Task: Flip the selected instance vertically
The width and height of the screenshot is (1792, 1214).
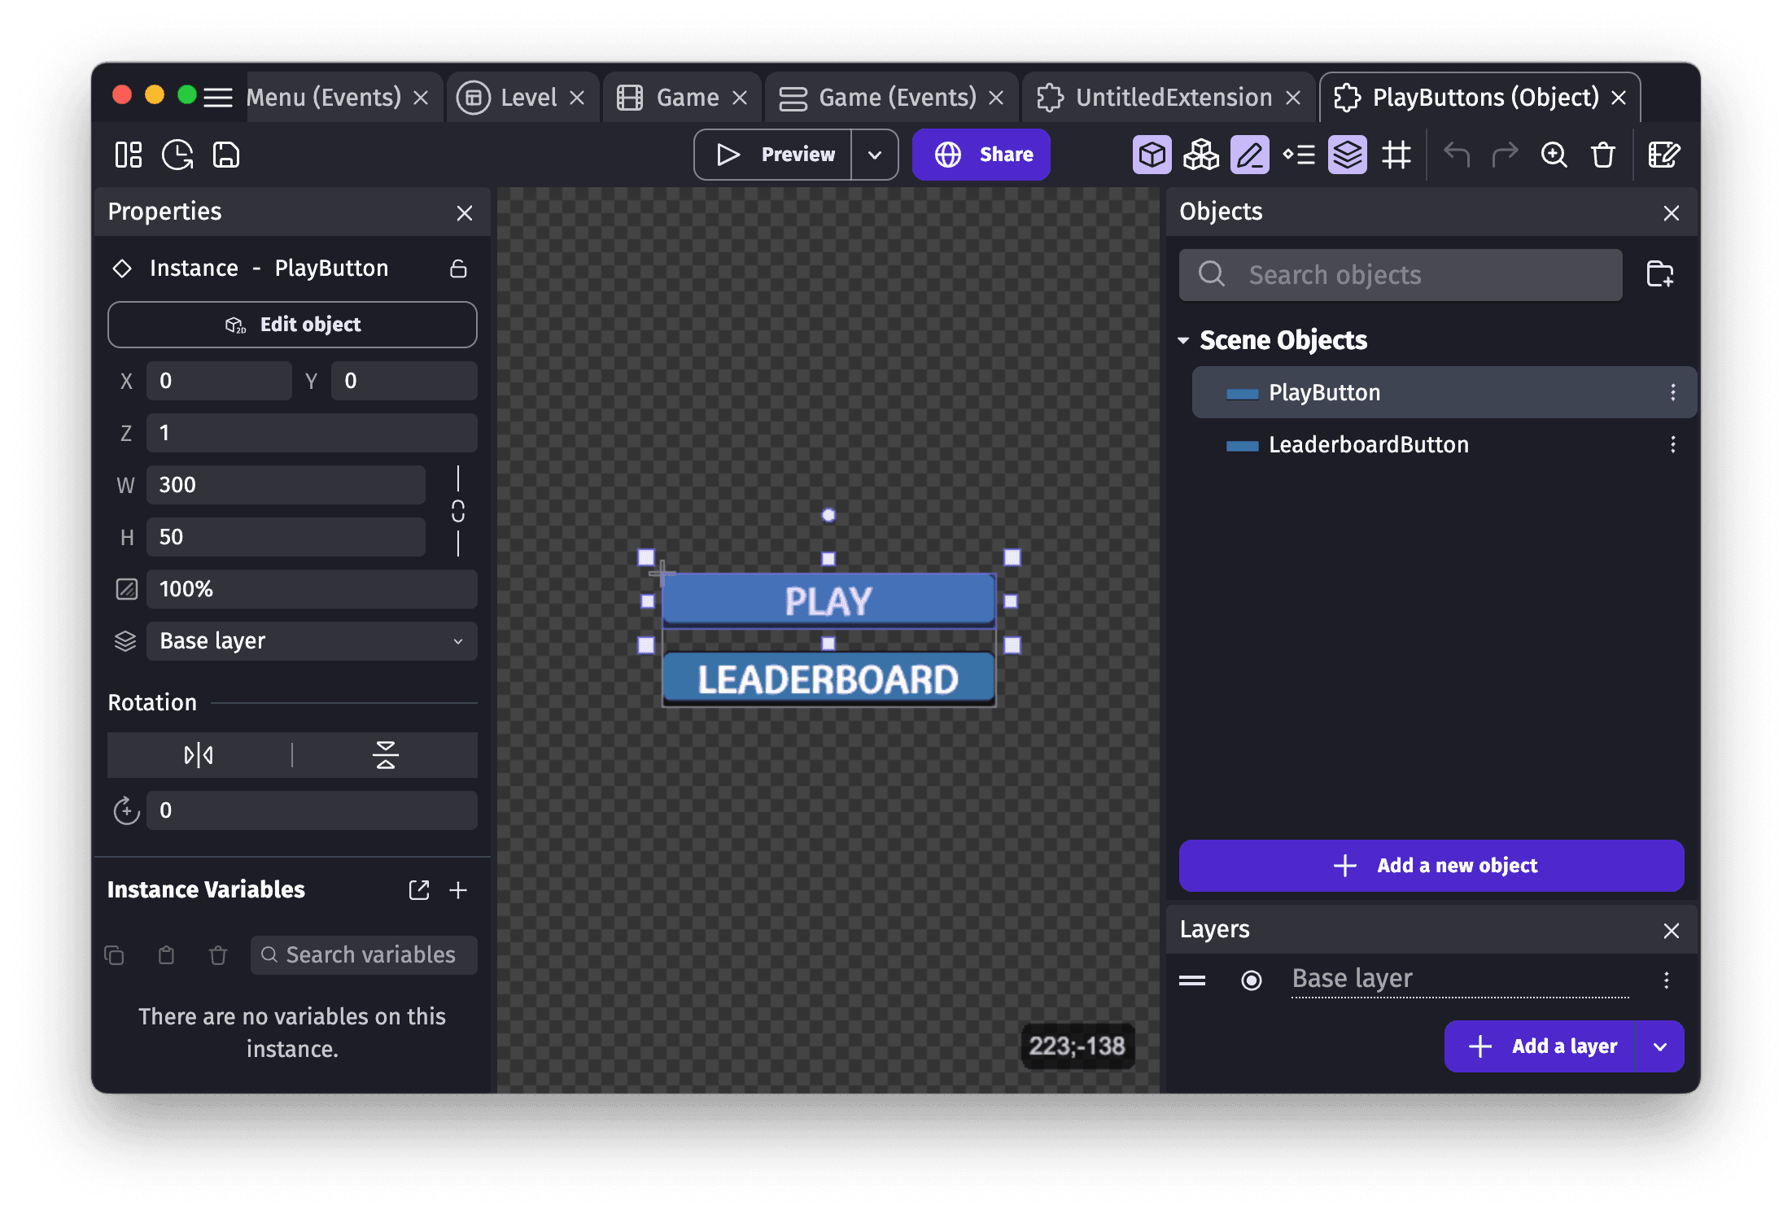Action: click(x=384, y=755)
